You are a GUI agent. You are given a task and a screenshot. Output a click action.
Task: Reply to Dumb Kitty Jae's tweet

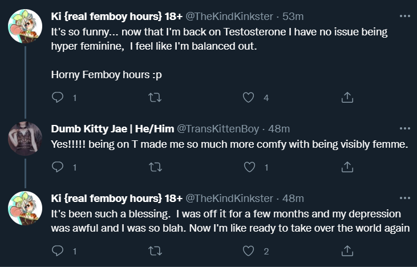58,167
